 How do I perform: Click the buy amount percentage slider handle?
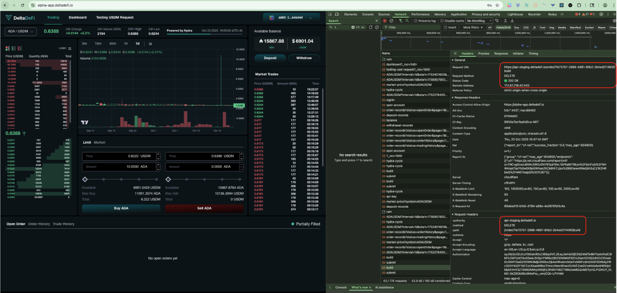(x=85, y=179)
